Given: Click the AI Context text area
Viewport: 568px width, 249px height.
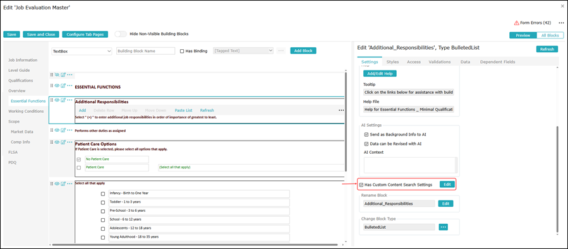Looking at the screenshot, I should [411, 165].
